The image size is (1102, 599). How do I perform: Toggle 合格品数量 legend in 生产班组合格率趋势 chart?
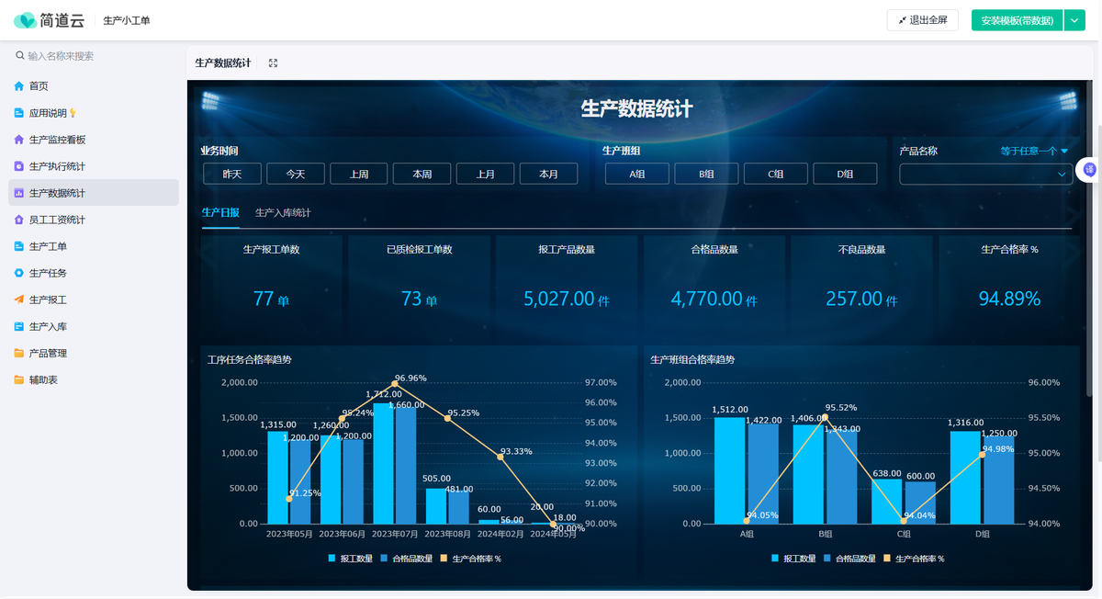click(x=849, y=558)
